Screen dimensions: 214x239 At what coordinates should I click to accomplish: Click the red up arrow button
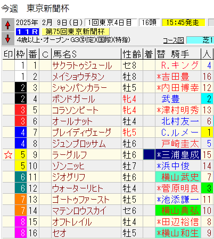pyautogui.click(x=7, y=25)
